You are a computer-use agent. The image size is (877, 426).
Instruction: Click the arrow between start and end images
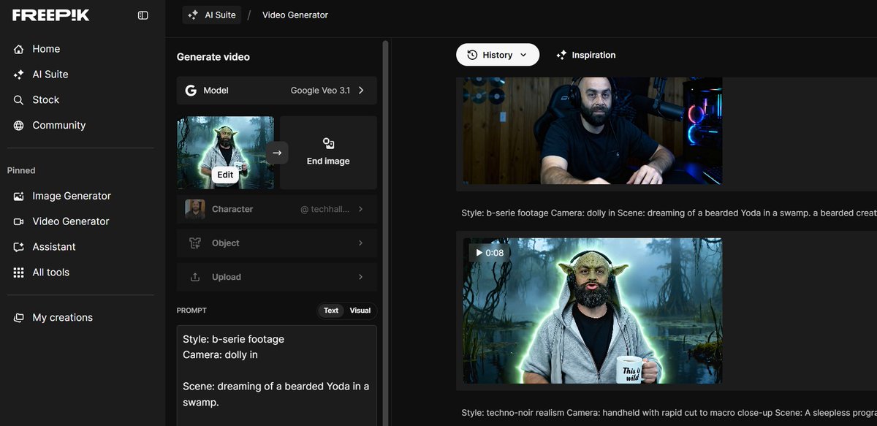point(277,153)
